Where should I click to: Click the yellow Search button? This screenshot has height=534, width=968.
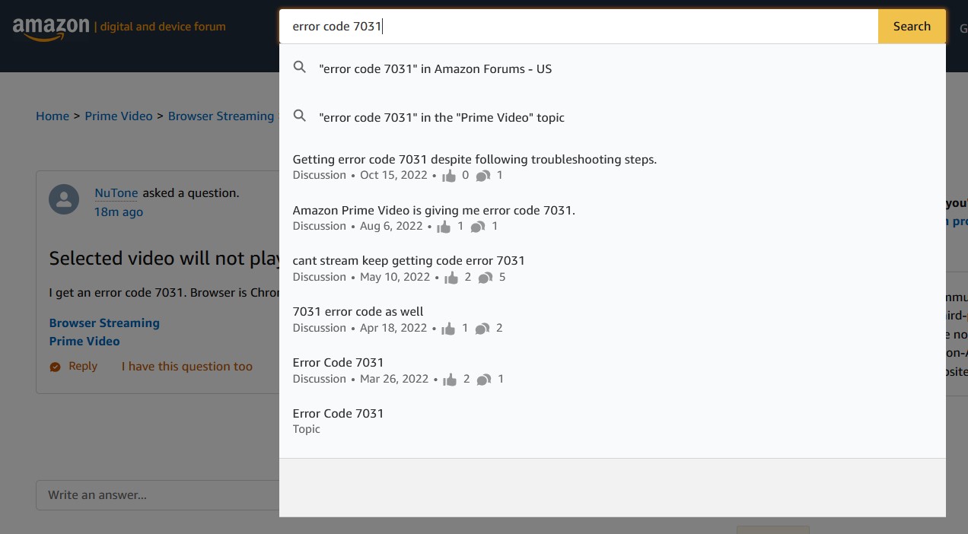pyautogui.click(x=912, y=27)
